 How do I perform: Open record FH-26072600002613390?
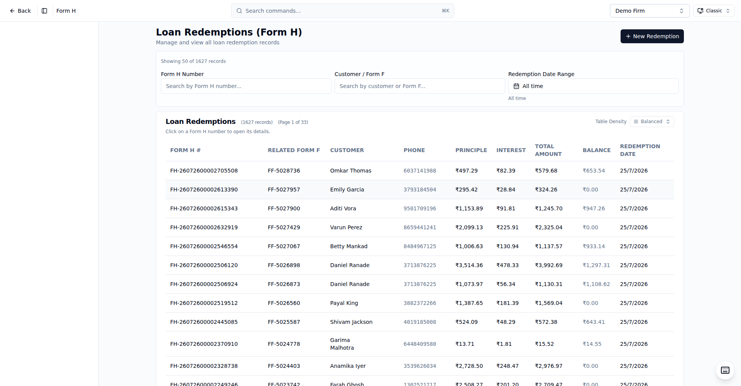point(204,190)
